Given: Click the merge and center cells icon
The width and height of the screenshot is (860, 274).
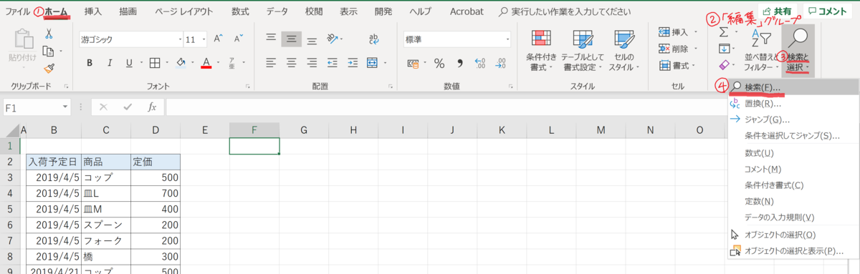Looking at the screenshot, I should pos(373,63).
